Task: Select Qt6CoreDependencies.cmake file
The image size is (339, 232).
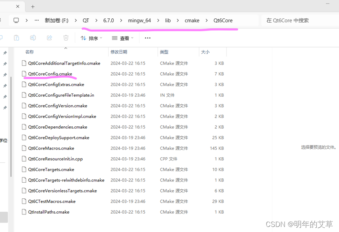Action: [58, 127]
